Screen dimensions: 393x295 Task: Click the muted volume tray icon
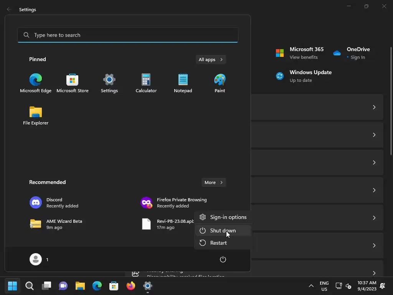[x=348, y=286]
